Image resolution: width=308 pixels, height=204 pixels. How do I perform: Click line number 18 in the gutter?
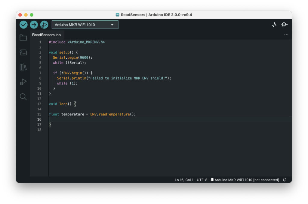(x=39, y=130)
